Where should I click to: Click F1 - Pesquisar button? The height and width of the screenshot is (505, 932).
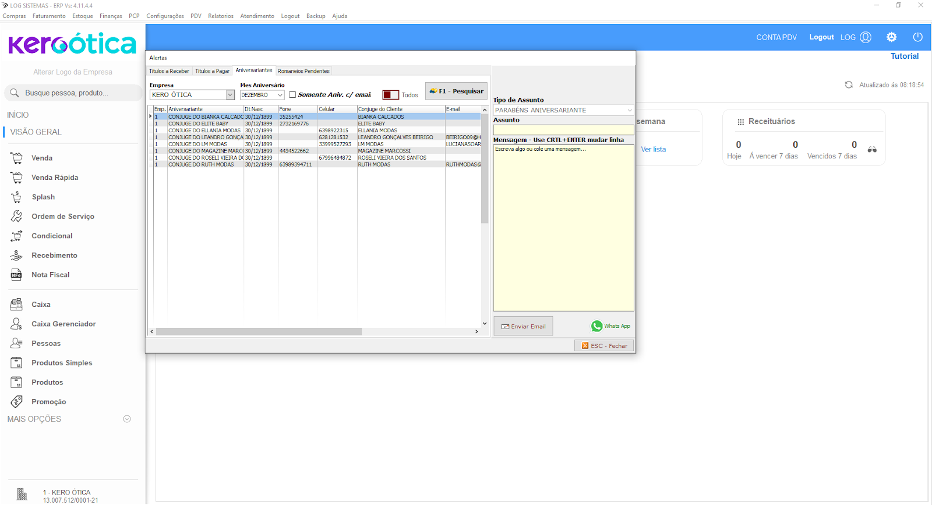coord(456,91)
